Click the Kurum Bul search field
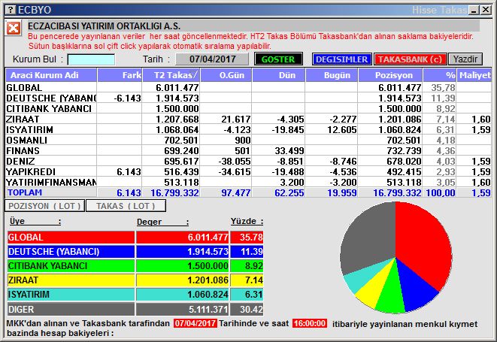 pyautogui.click(x=91, y=59)
